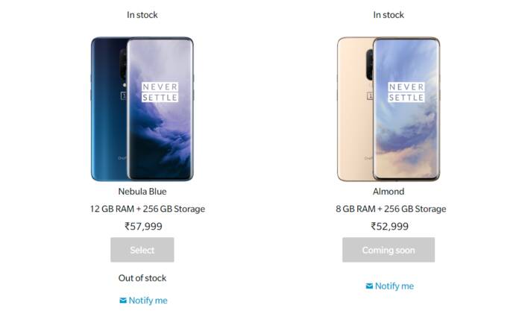Viewport: 519px width, 311px height.
Task: Select the Nebula Blue phone image
Action: 142,108
